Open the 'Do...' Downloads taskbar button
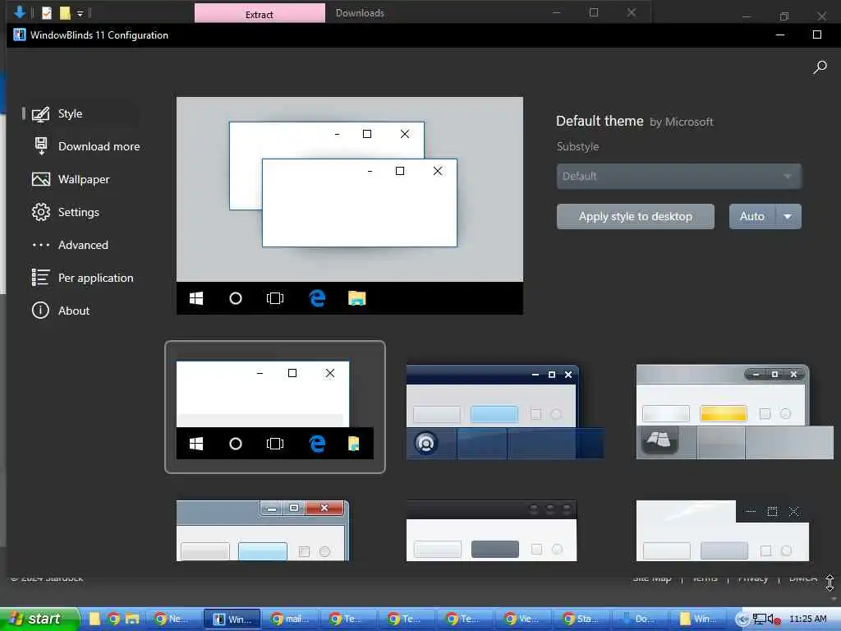 pos(639,619)
